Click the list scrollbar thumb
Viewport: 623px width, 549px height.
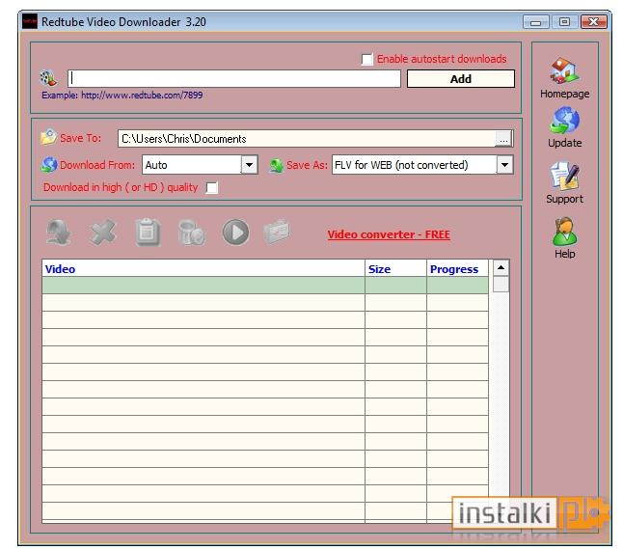tap(501, 285)
